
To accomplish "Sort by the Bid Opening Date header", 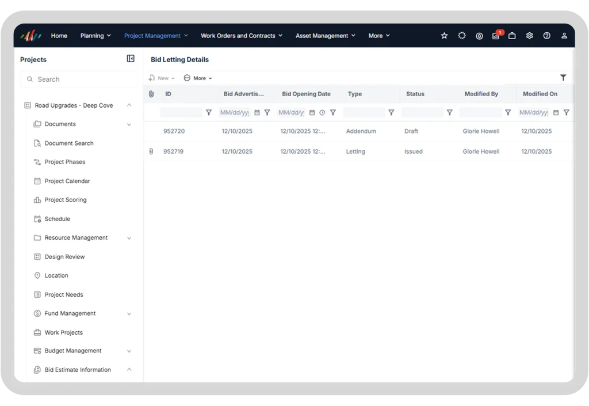I will [306, 94].
